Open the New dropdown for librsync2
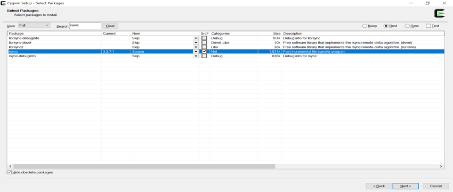Screen dimensions: 453x192 pos(196,47)
